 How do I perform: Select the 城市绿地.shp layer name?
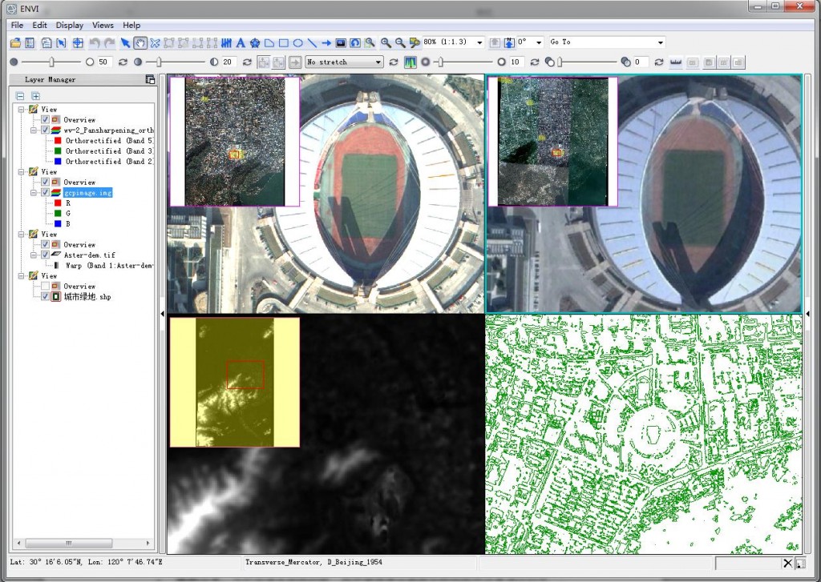[x=87, y=296]
